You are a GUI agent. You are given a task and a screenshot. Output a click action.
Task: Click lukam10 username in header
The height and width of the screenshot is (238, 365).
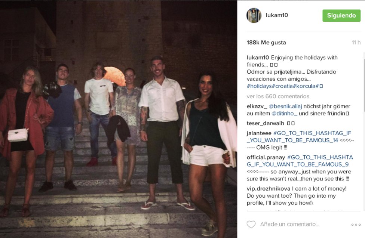pyautogui.click(x=277, y=15)
